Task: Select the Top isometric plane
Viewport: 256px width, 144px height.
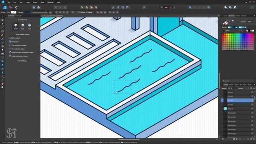Action: pos(30,26)
